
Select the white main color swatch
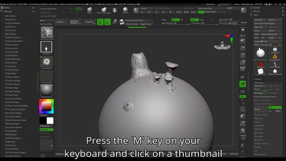click(x=50, y=120)
